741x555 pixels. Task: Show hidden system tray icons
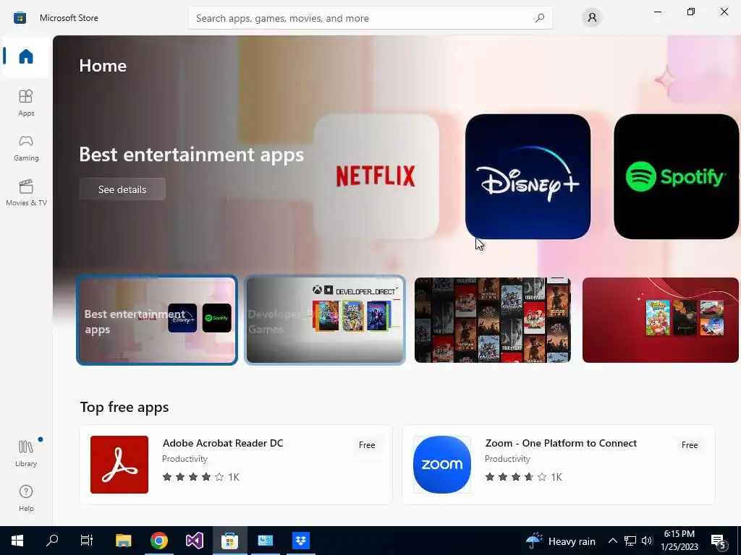tap(612, 541)
